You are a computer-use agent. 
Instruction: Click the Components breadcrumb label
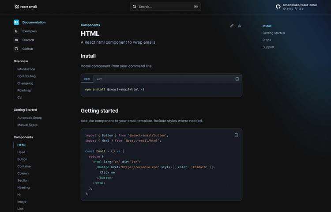90,25
